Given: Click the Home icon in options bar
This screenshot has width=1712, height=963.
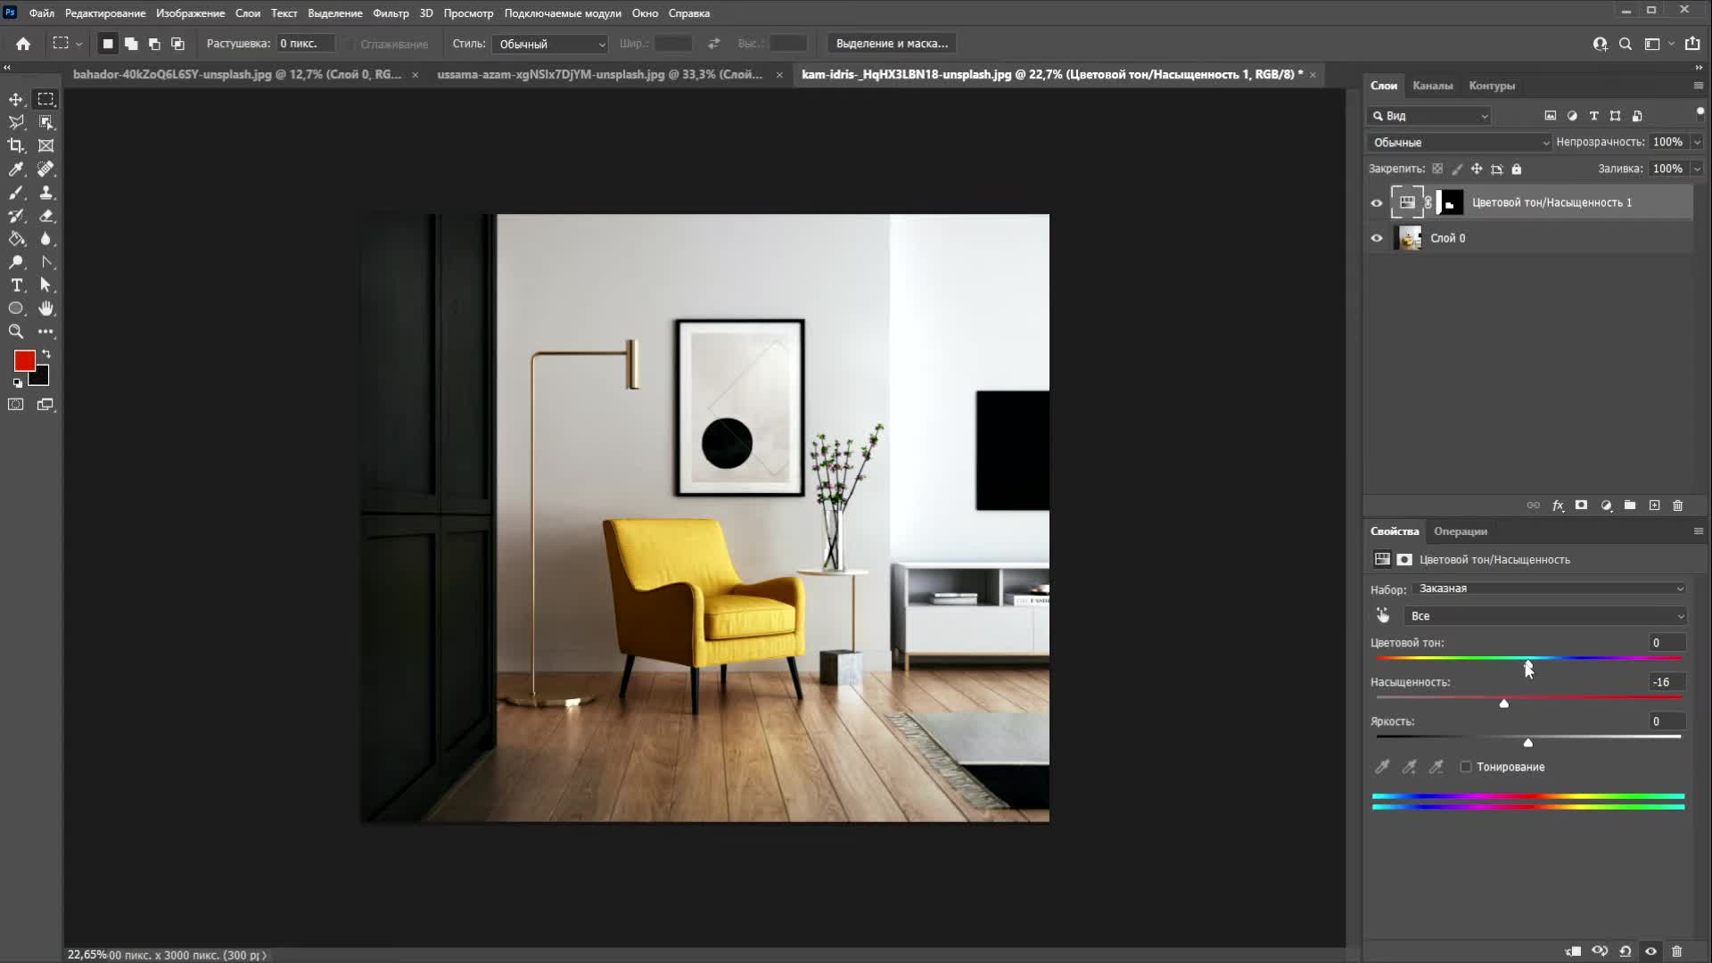Looking at the screenshot, I should [x=23, y=44].
